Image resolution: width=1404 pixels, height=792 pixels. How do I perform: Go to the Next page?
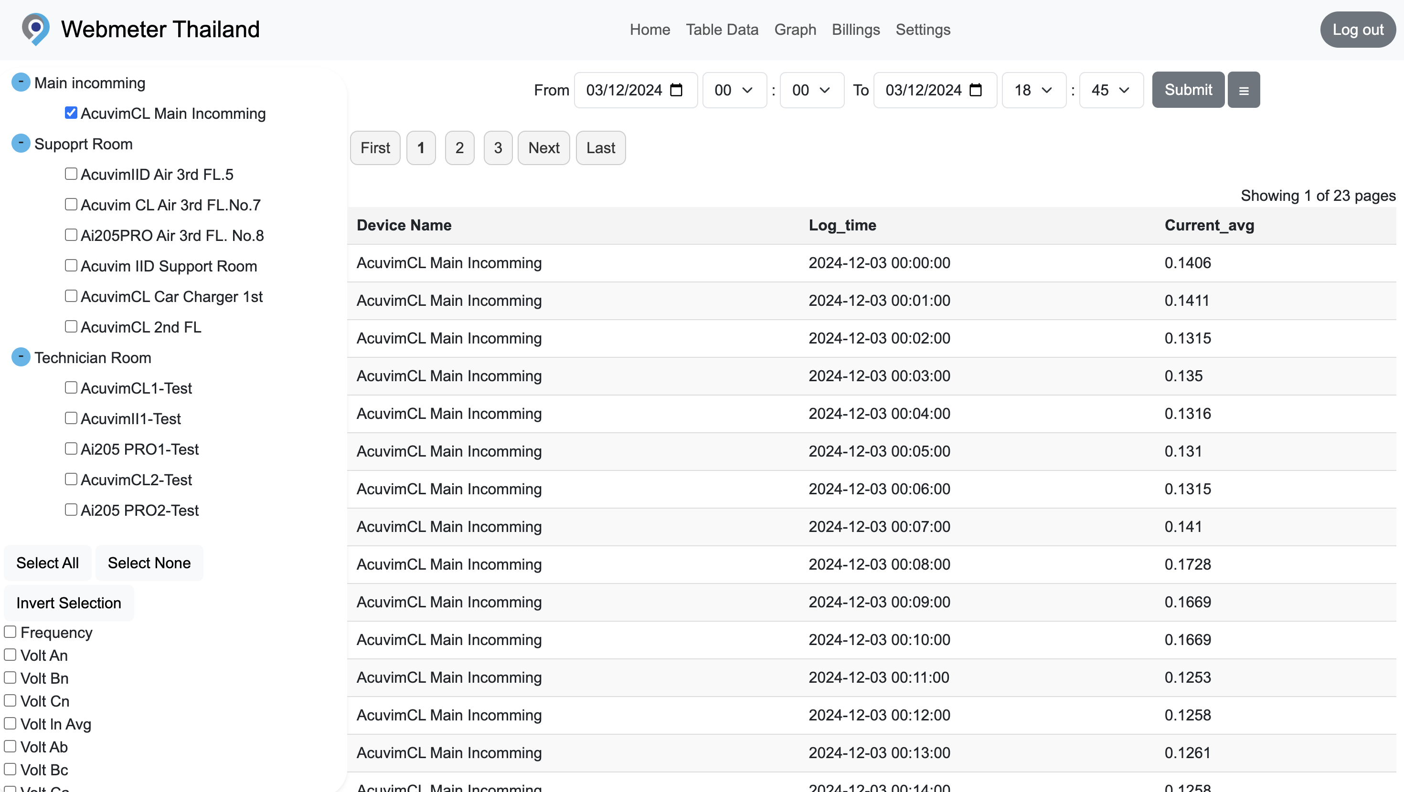tap(544, 147)
